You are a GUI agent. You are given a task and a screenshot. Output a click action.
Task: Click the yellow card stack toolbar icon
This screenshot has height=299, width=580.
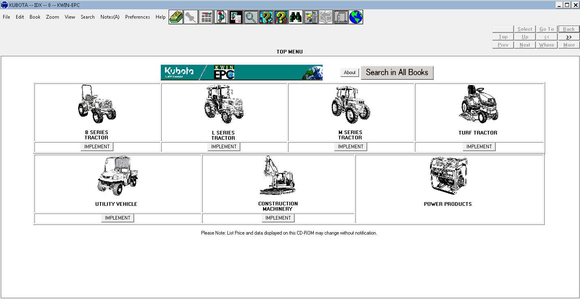(x=176, y=17)
